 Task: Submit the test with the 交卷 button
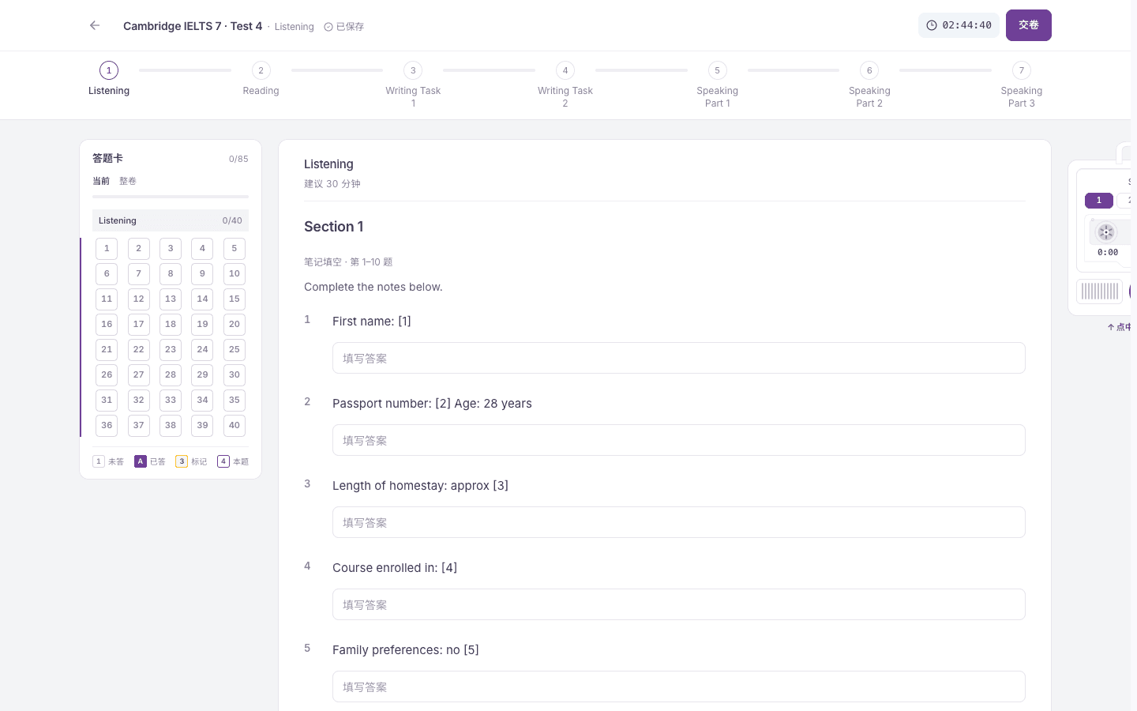(x=1029, y=25)
